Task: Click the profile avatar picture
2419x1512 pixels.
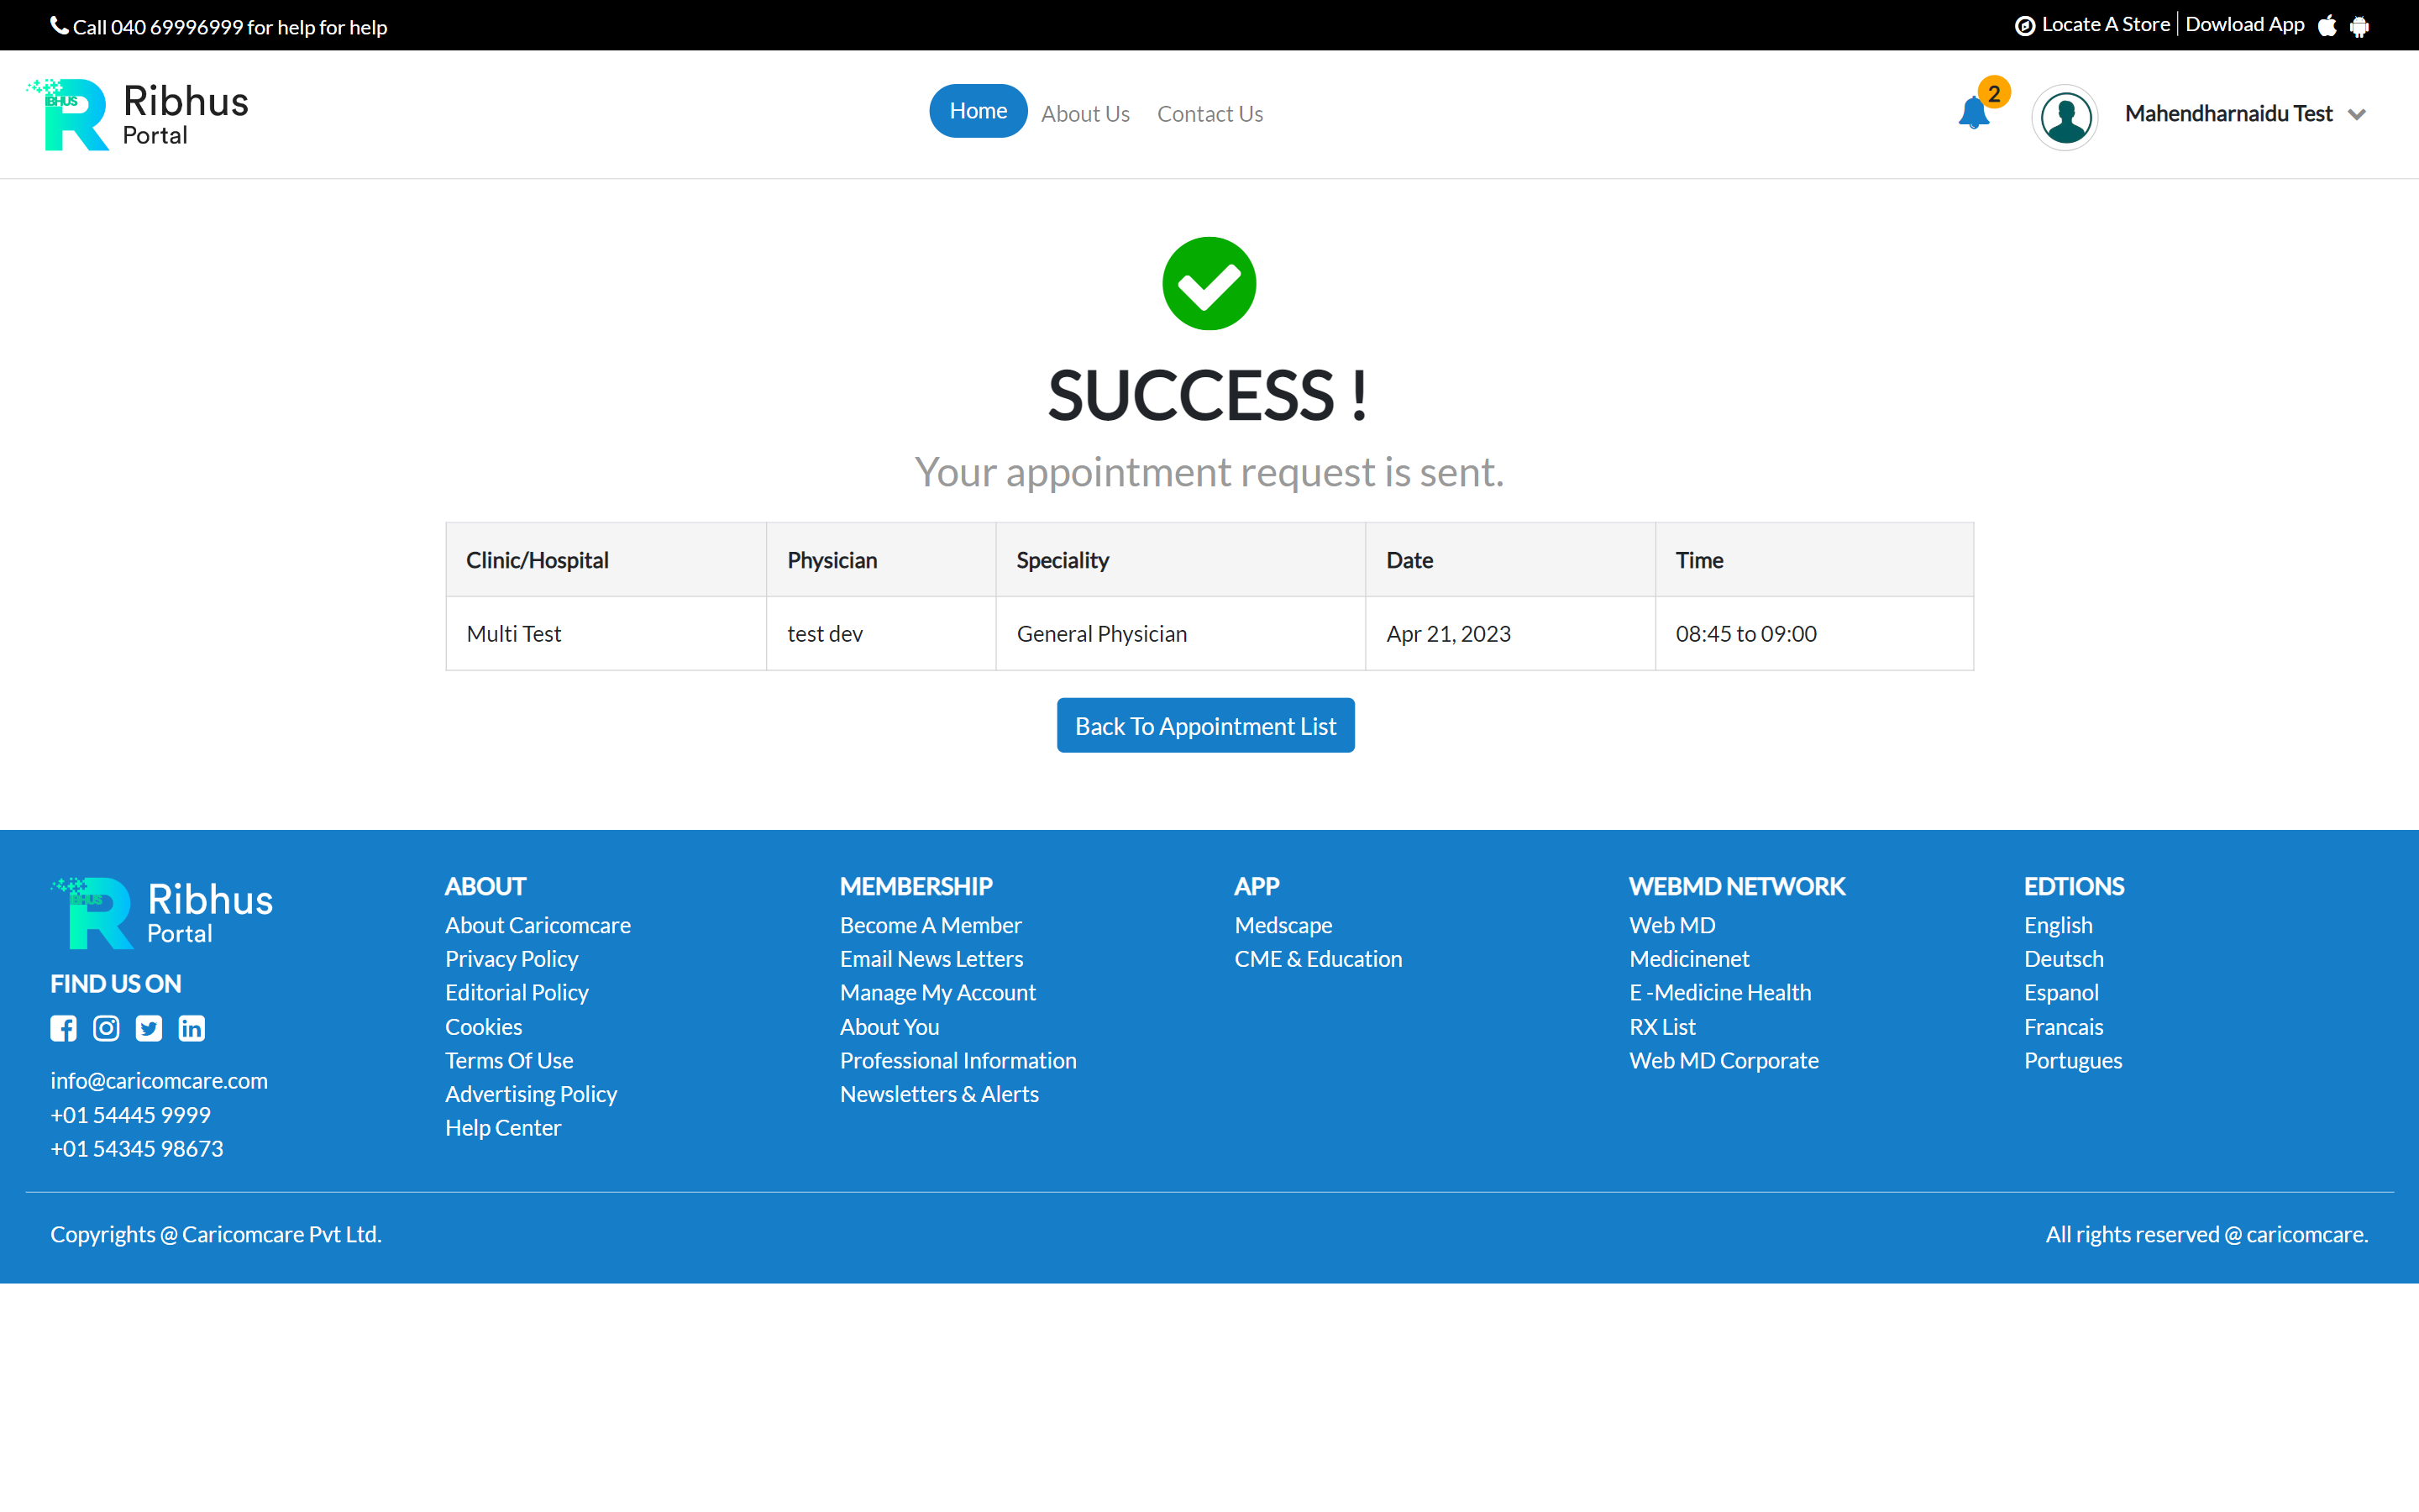Action: pos(2065,117)
